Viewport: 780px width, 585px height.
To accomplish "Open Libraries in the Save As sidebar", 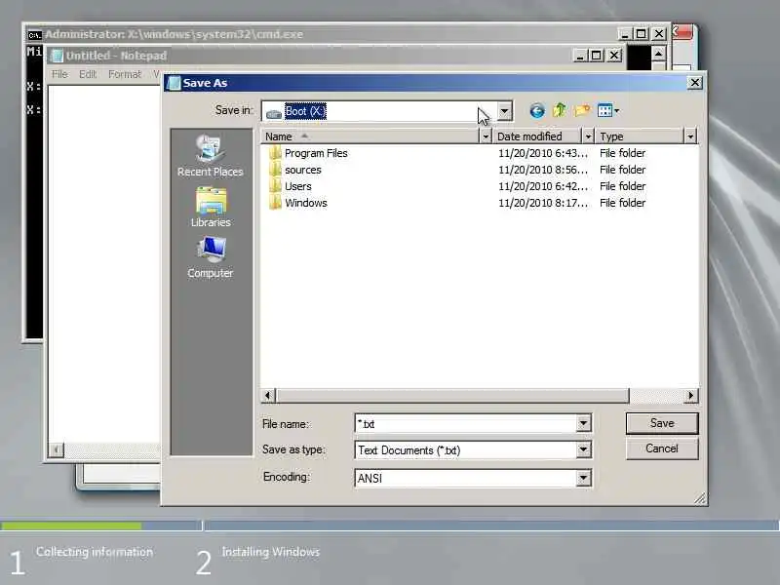I will pos(211,207).
